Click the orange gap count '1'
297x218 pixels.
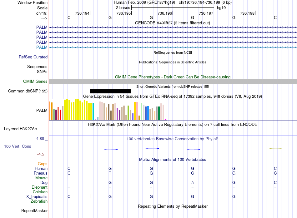coord(90,164)
